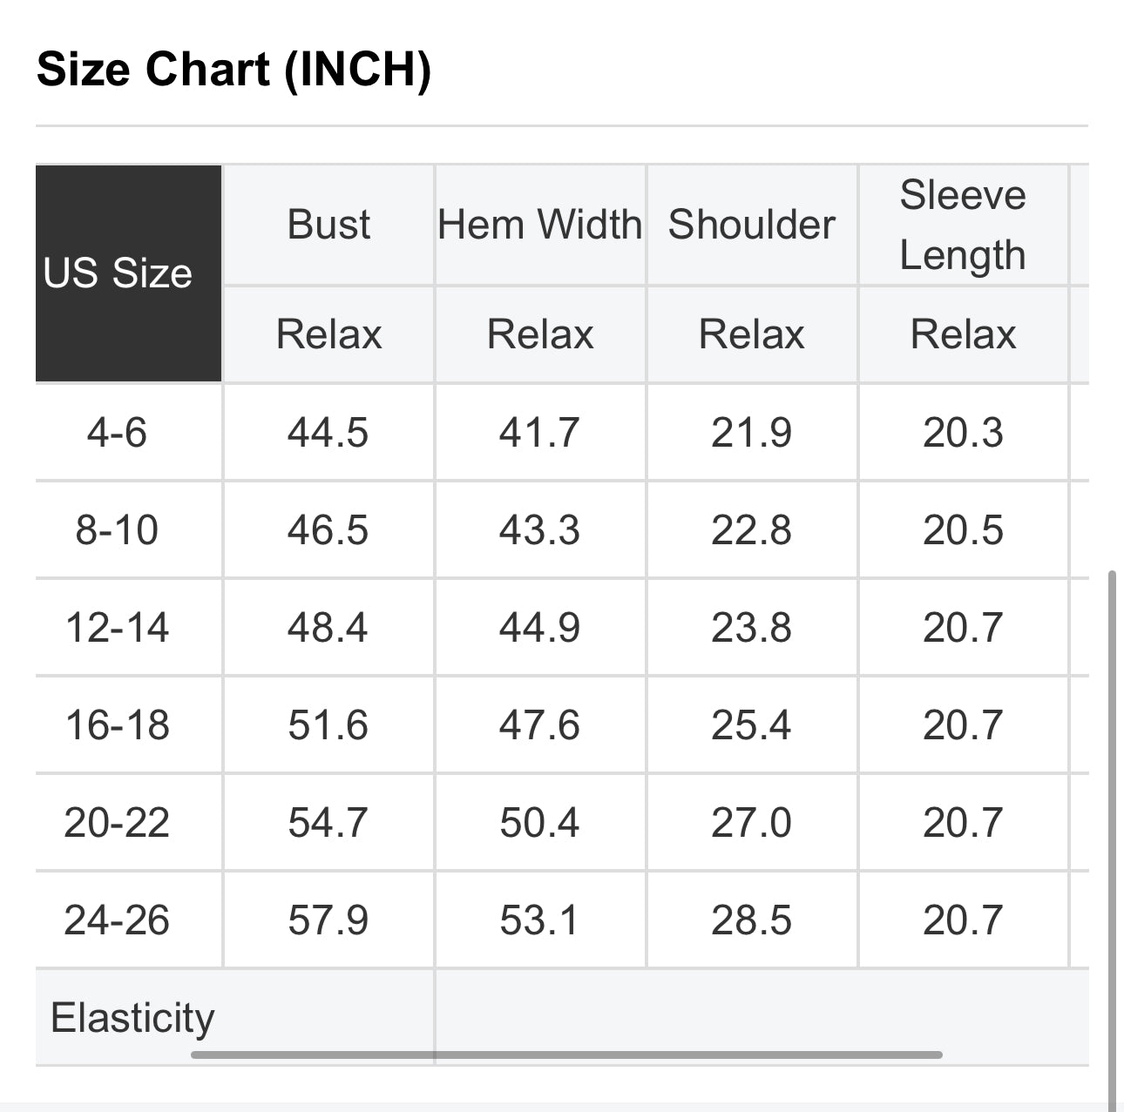Select the Hem Width column header
Screen dimensions: 1124x1112
540,225
